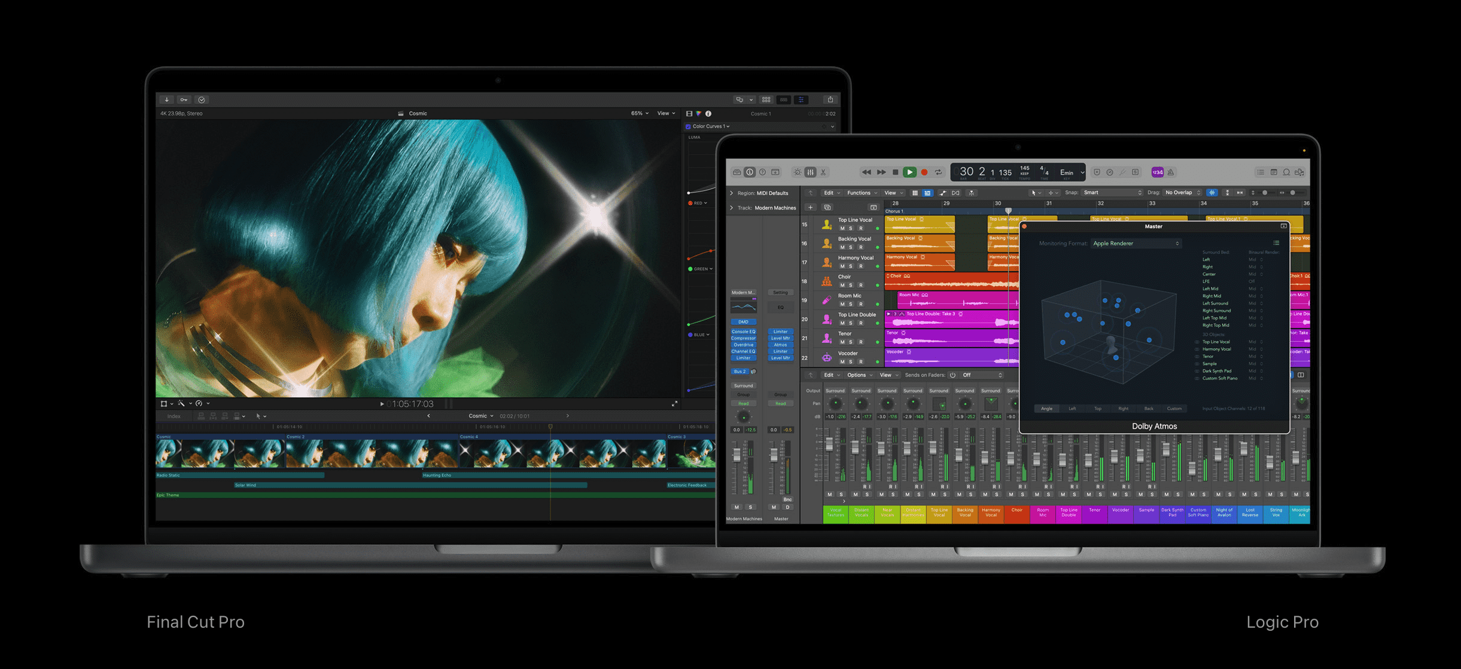The height and width of the screenshot is (669, 1461).
Task: Open the Final Cut Pro share icon
Action: tap(830, 99)
